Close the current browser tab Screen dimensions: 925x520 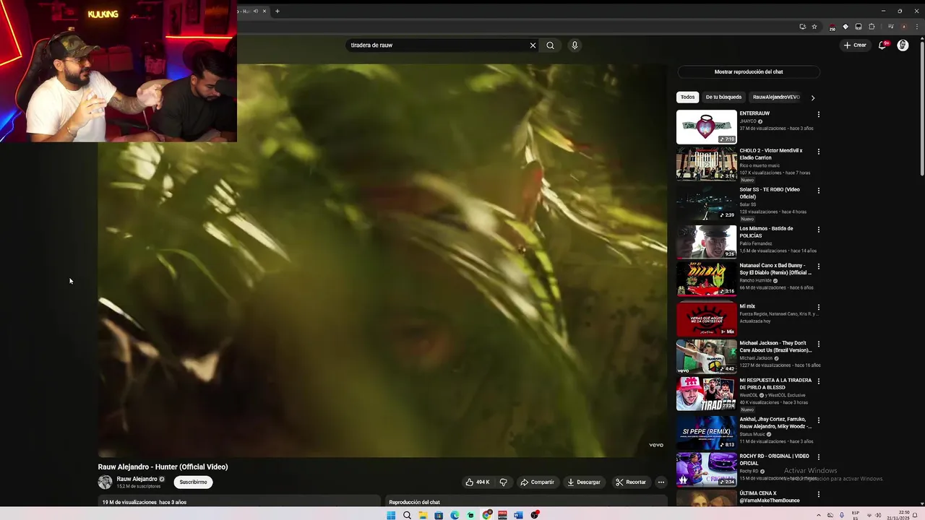pos(264,11)
